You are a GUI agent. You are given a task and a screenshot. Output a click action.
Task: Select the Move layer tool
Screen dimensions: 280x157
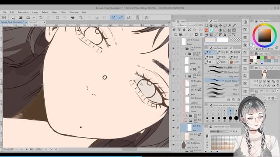pos(220,25)
